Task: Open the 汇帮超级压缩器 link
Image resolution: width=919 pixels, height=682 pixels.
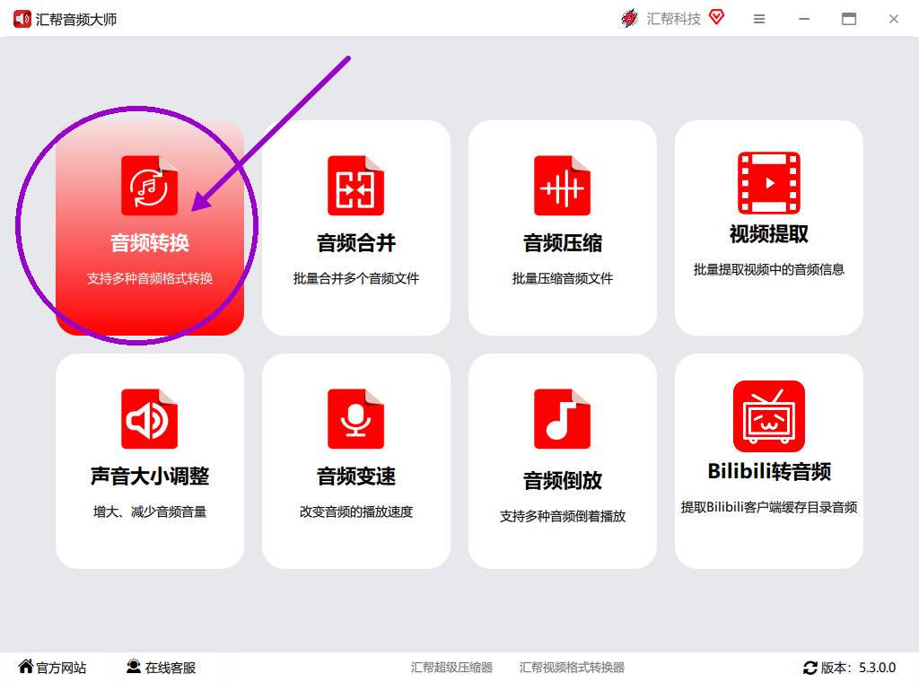Action: (x=451, y=668)
